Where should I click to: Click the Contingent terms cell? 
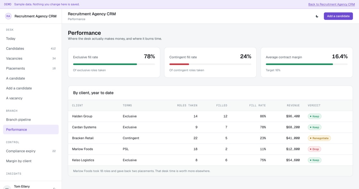(x=131, y=138)
